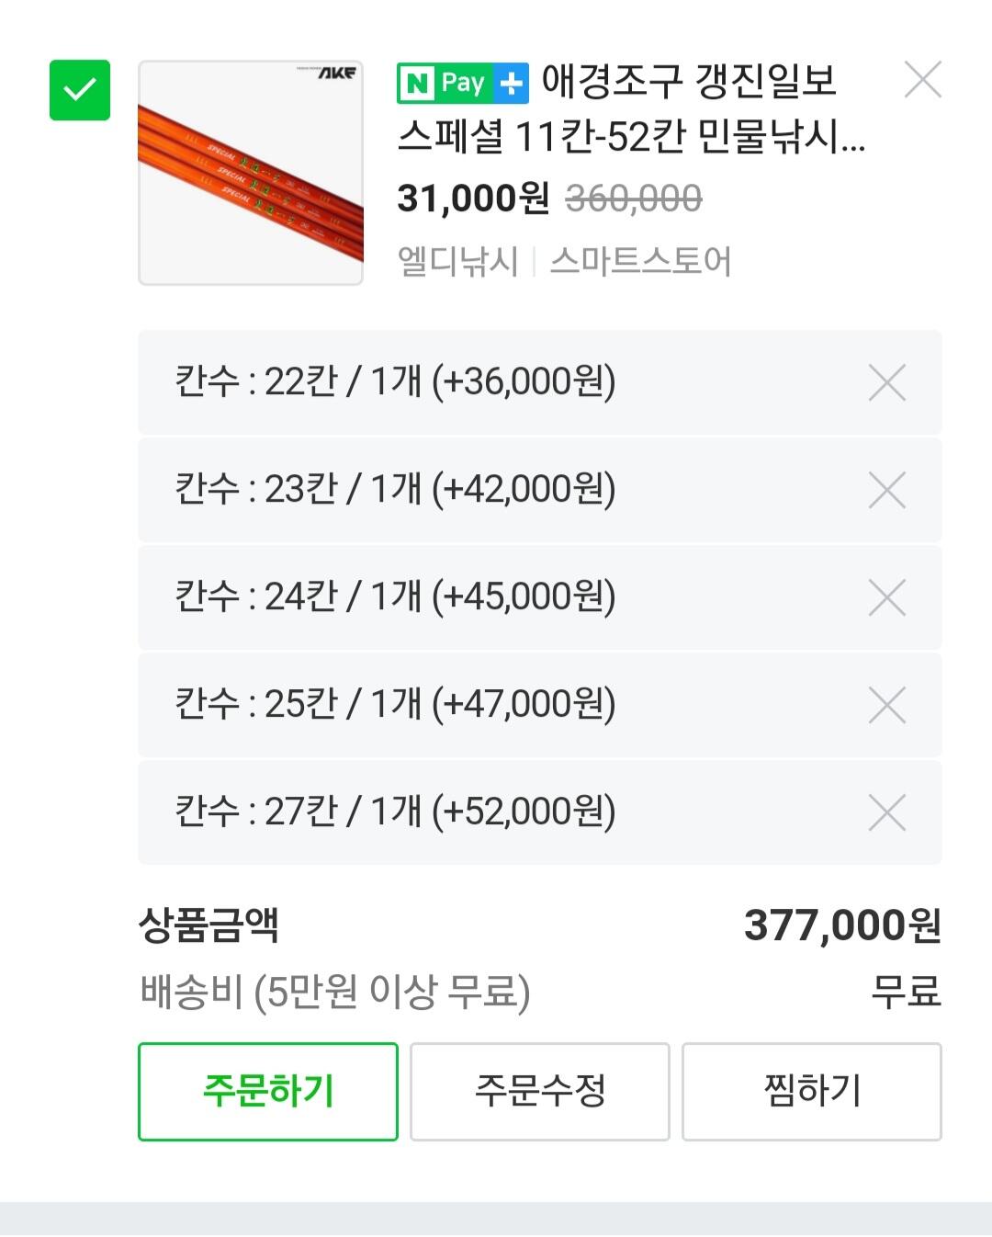Delete the 27칸 option with its X icon
992x1237 pixels.
point(887,812)
